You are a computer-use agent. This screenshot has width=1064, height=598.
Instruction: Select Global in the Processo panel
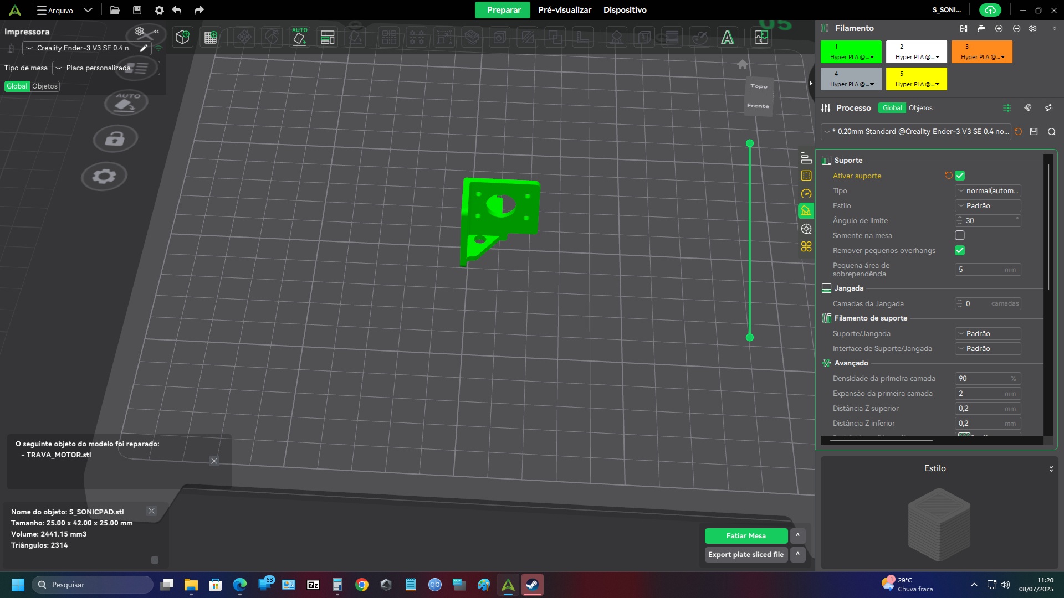tap(892, 108)
